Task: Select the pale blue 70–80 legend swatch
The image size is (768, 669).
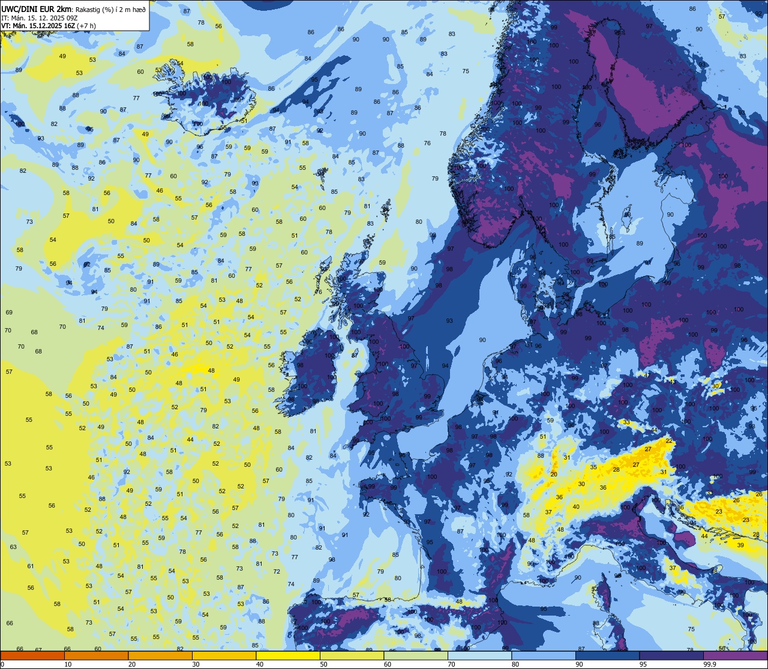Action: (x=479, y=655)
